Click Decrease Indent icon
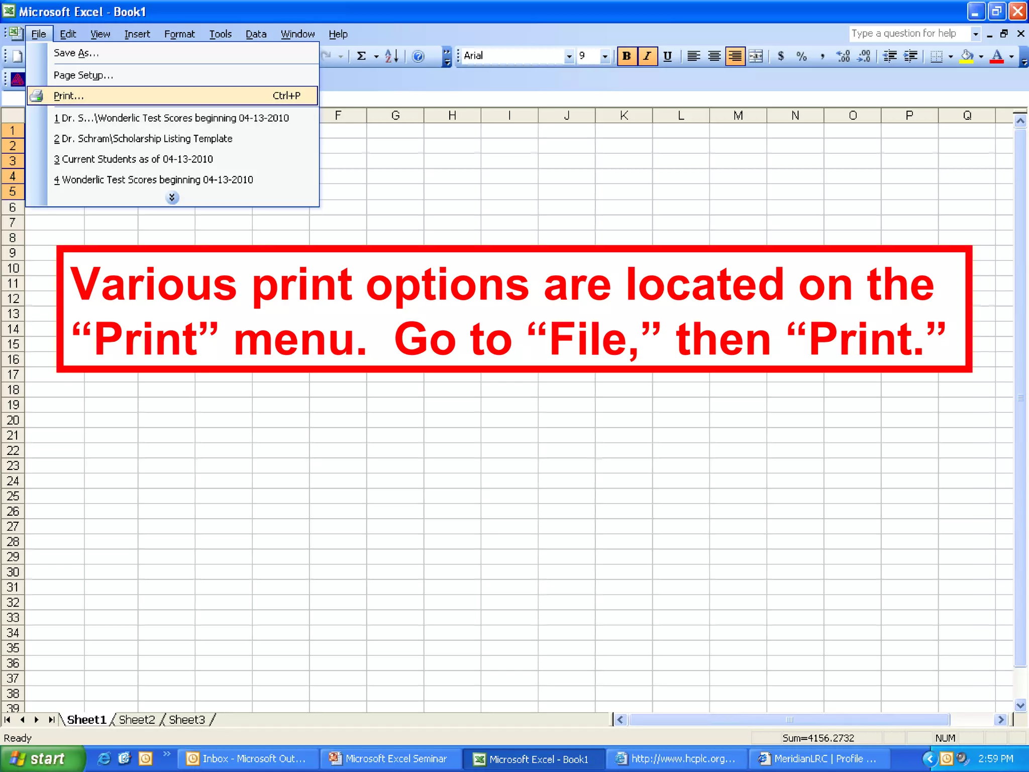Viewport: 1029px width, 772px height. click(x=890, y=56)
